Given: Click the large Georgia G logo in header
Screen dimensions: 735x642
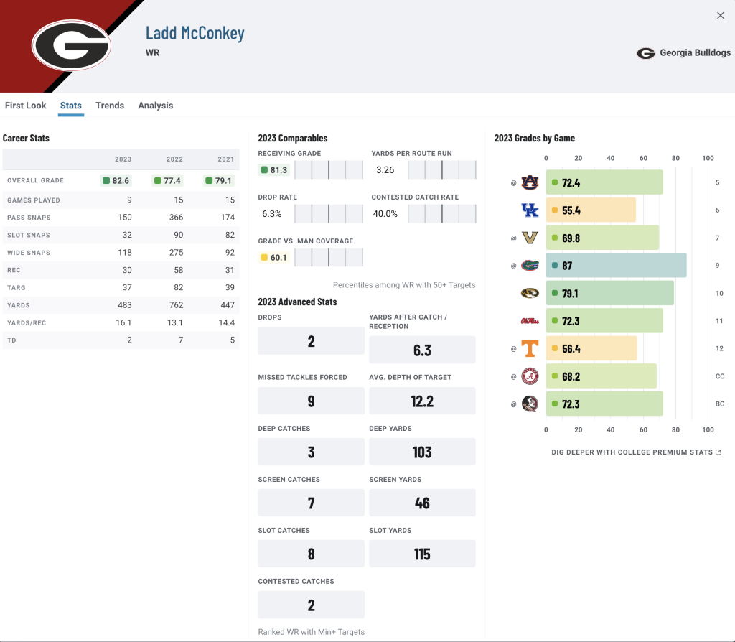Looking at the screenshot, I should coord(71,45).
